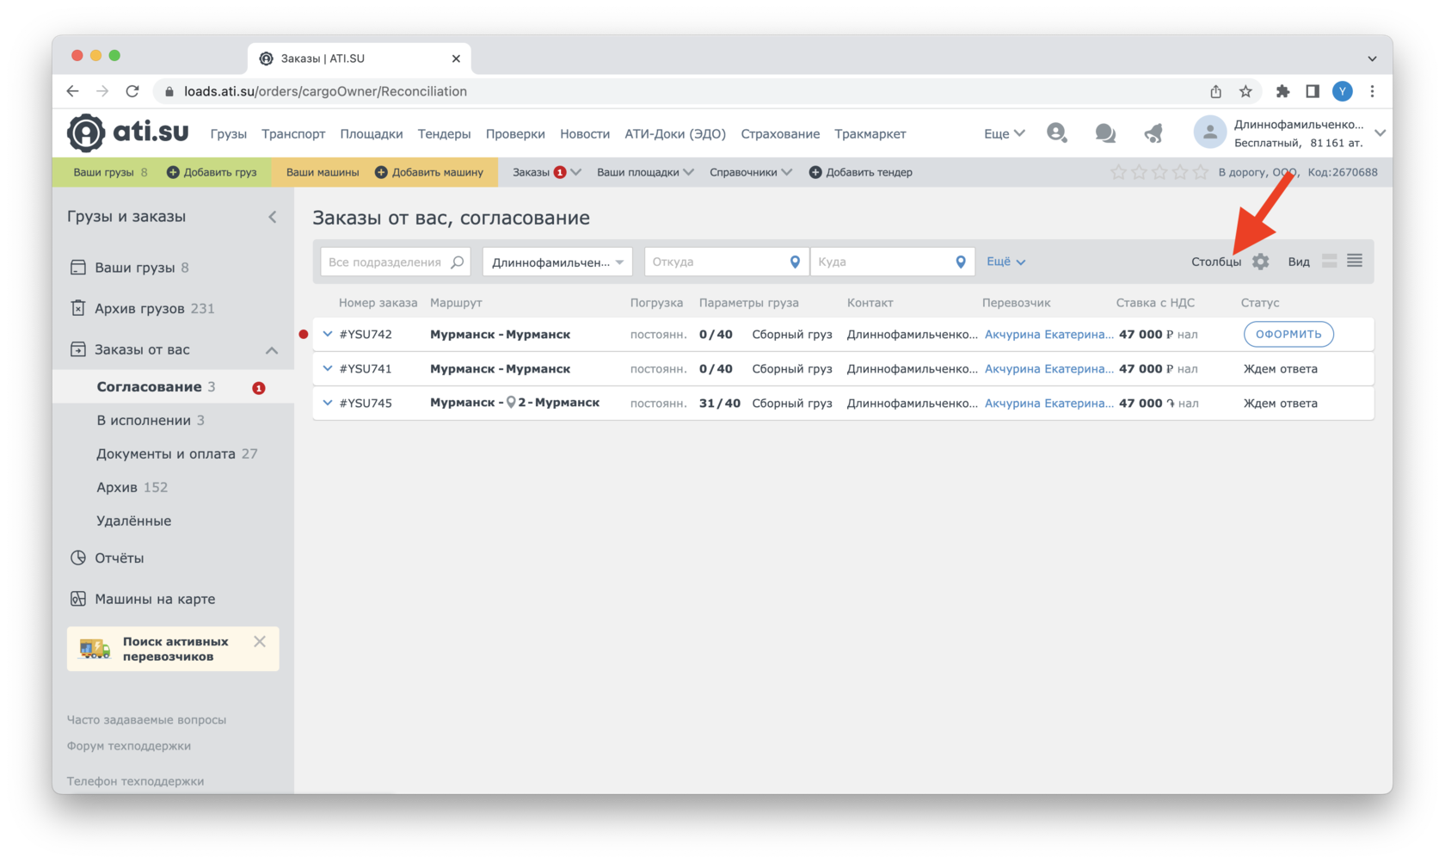Select Документы и оплата in sidebar
1445x863 pixels.
coord(177,453)
